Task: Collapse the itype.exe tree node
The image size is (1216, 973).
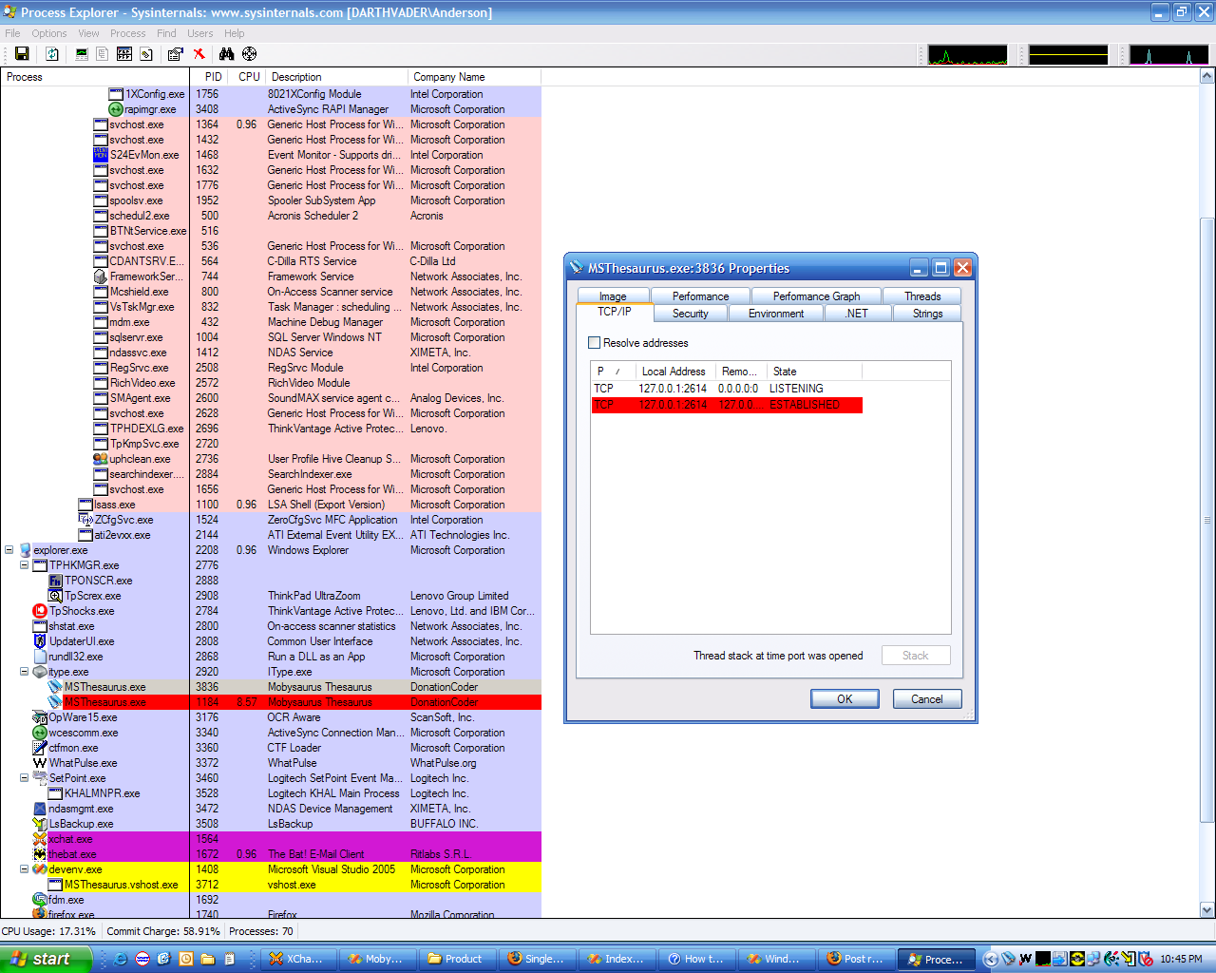Action: pyautogui.click(x=25, y=672)
